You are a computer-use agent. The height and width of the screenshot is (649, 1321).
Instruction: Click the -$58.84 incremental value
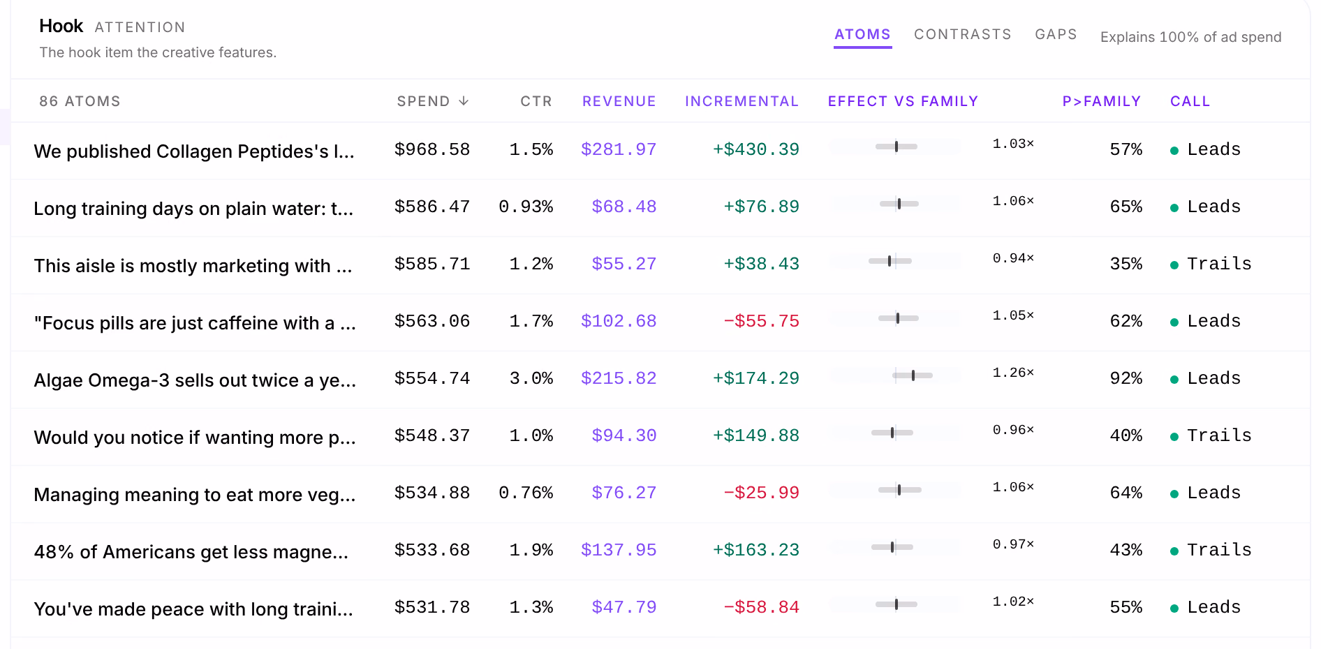pos(761,607)
